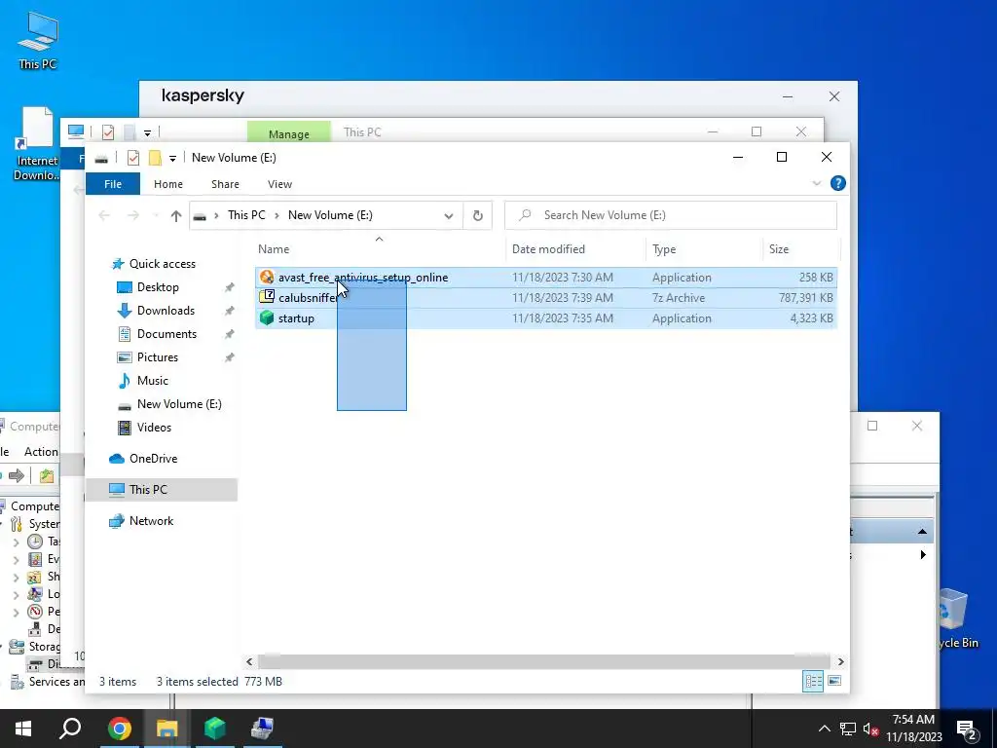The image size is (997, 748).
Task: Click the green cube taskbar app
Action: tap(215, 729)
